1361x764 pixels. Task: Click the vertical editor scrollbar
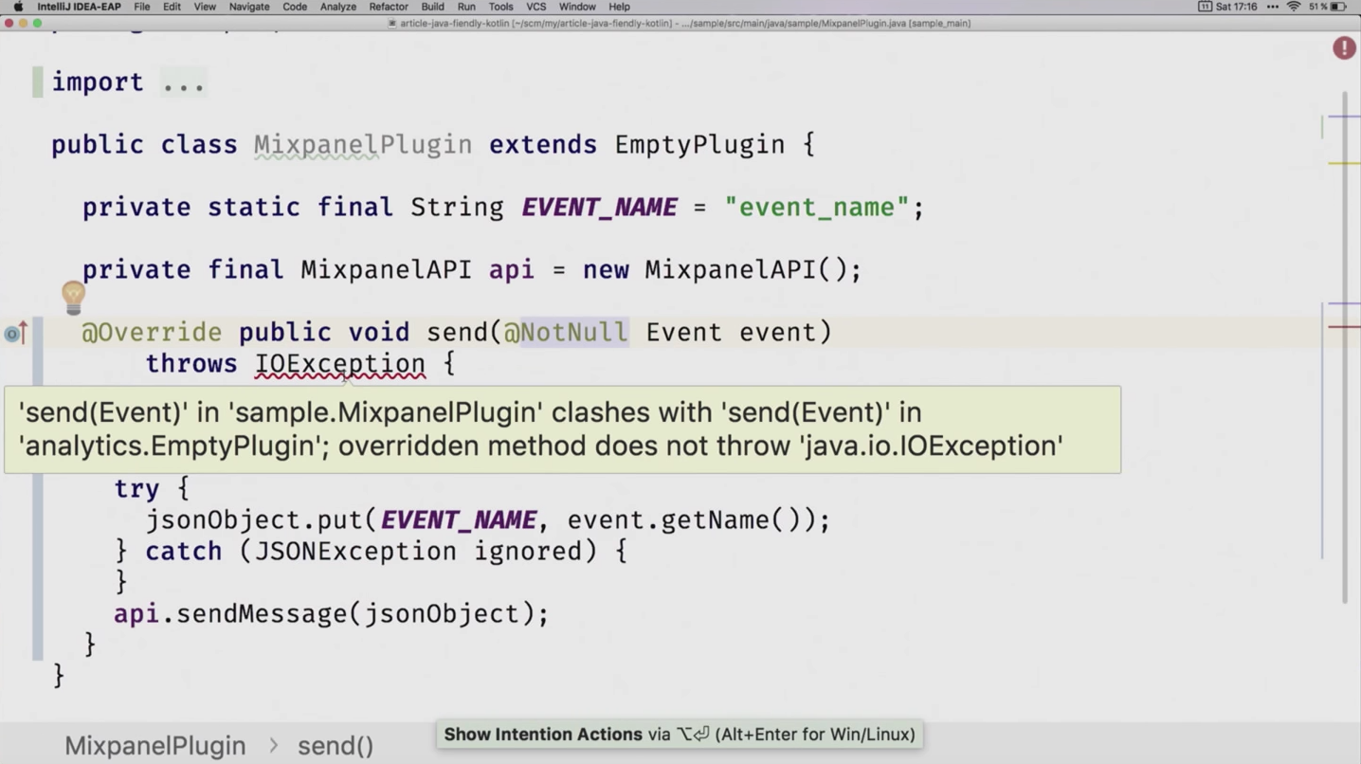pos(1344,348)
